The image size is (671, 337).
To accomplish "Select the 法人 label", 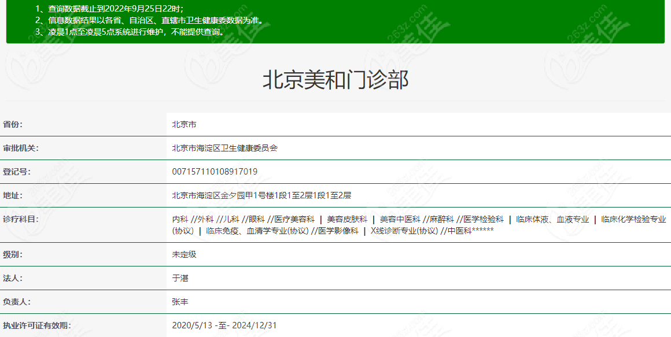I will pyautogui.click(x=13, y=278).
